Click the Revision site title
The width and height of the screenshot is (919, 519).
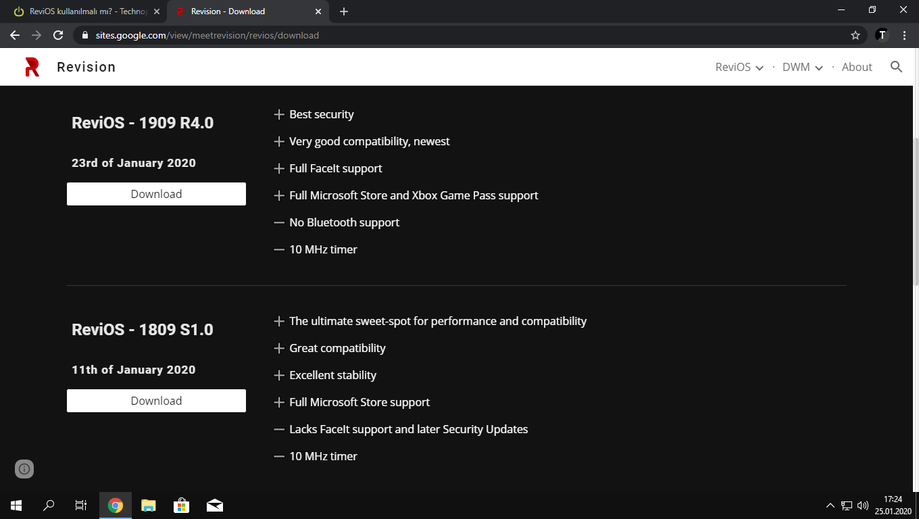coord(86,67)
